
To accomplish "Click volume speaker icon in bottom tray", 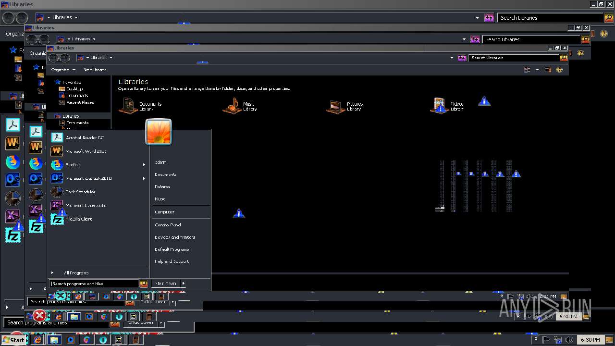I will 570,340.
